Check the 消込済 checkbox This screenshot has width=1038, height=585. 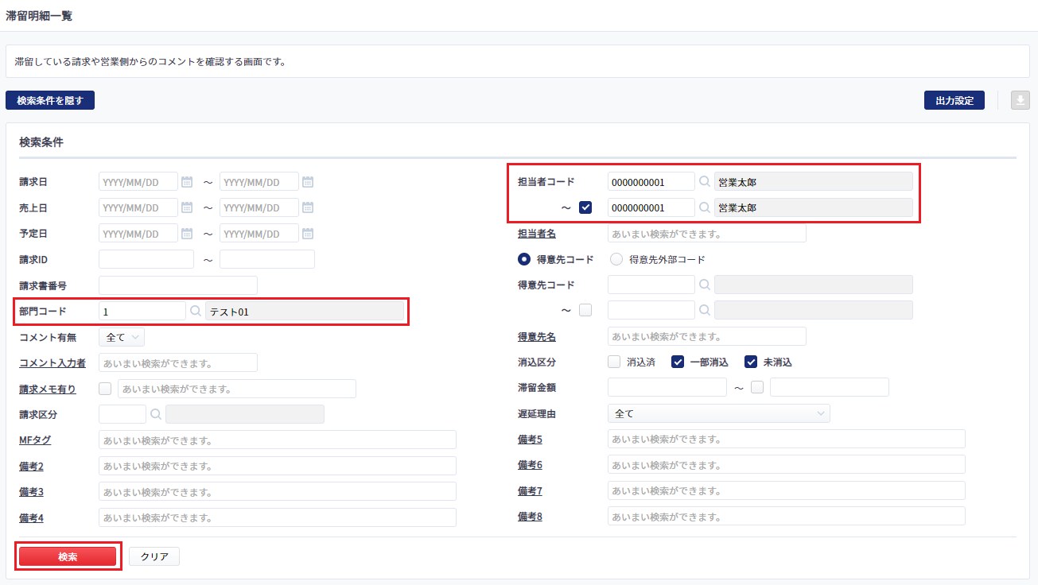pos(614,362)
